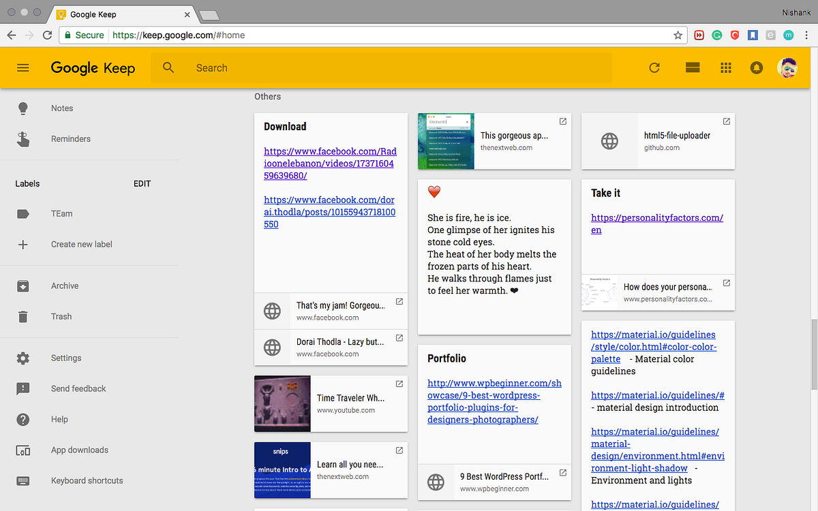
Task: Open the personalityfactors.com link
Action: [x=657, y=224]
